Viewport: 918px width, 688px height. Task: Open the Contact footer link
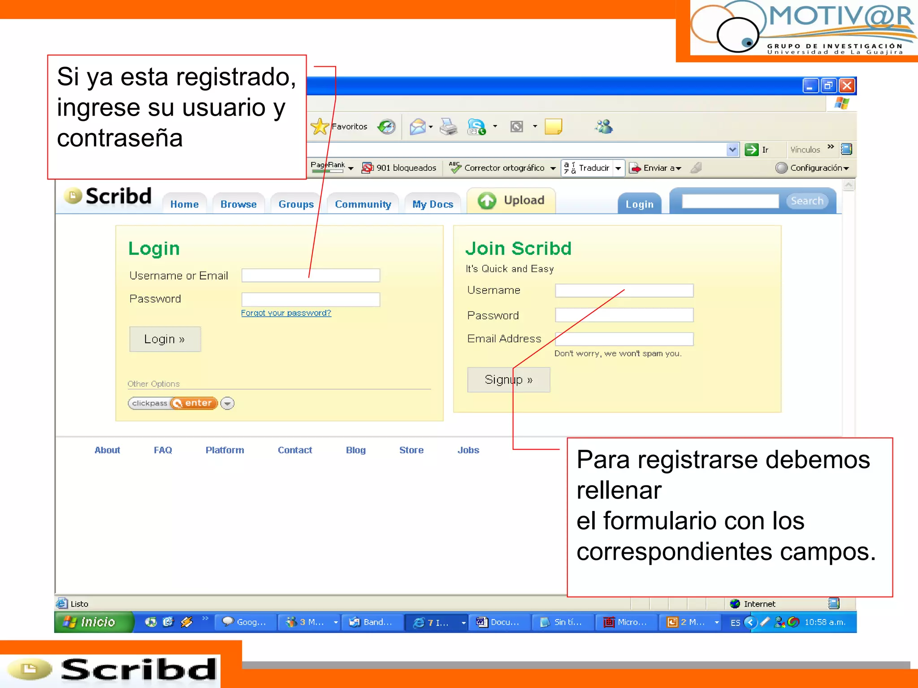(294, 450)
